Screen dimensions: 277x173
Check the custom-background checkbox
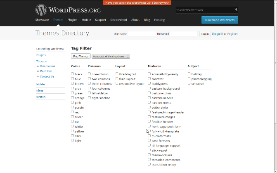[x=149, y=88]
